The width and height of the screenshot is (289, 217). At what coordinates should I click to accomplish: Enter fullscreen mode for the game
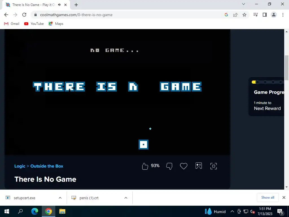[x=214, y=166]
